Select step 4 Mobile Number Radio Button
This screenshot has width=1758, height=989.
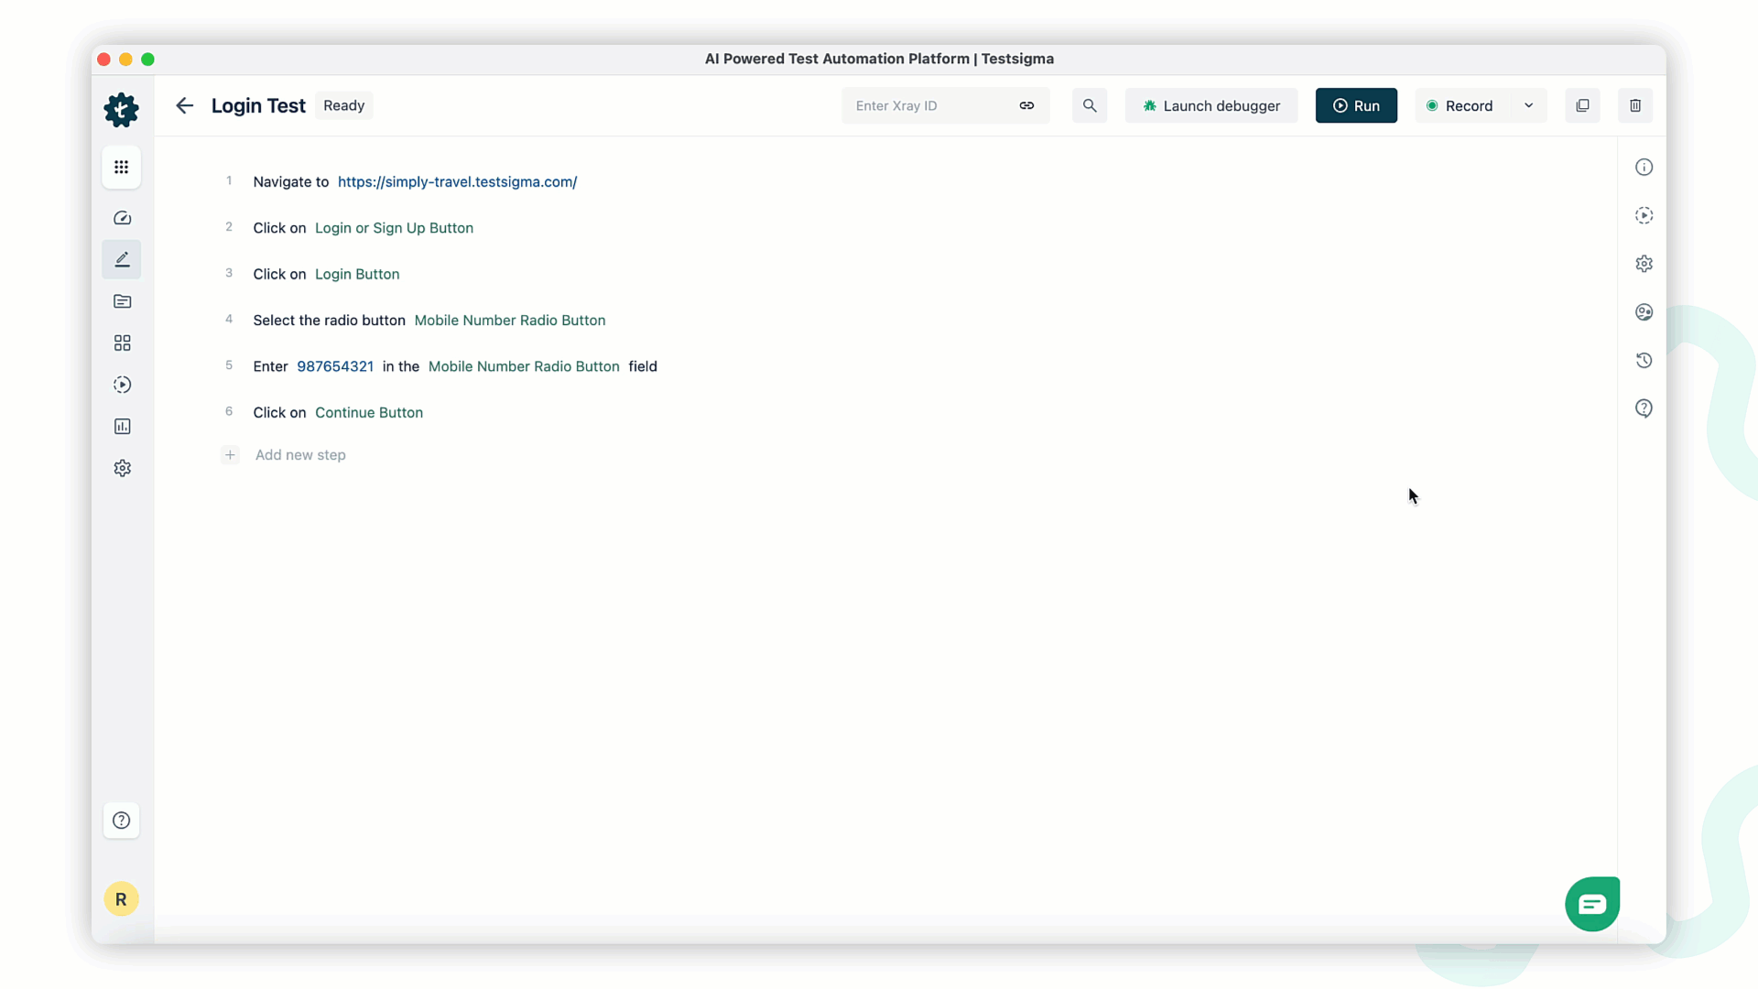pos(509,320)
